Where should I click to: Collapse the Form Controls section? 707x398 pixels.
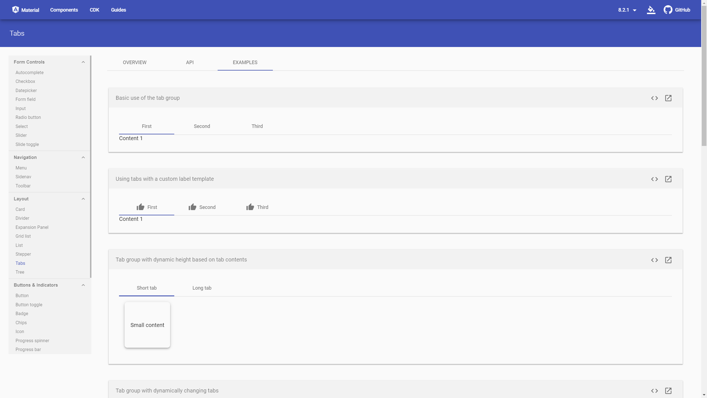[83, 62]
